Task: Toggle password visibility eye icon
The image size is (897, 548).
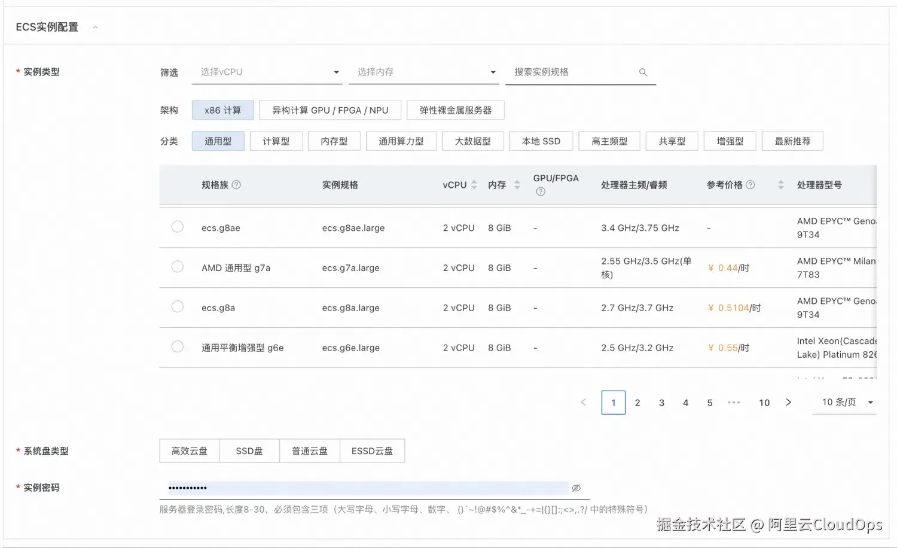Action: click(x=576, y=488)
